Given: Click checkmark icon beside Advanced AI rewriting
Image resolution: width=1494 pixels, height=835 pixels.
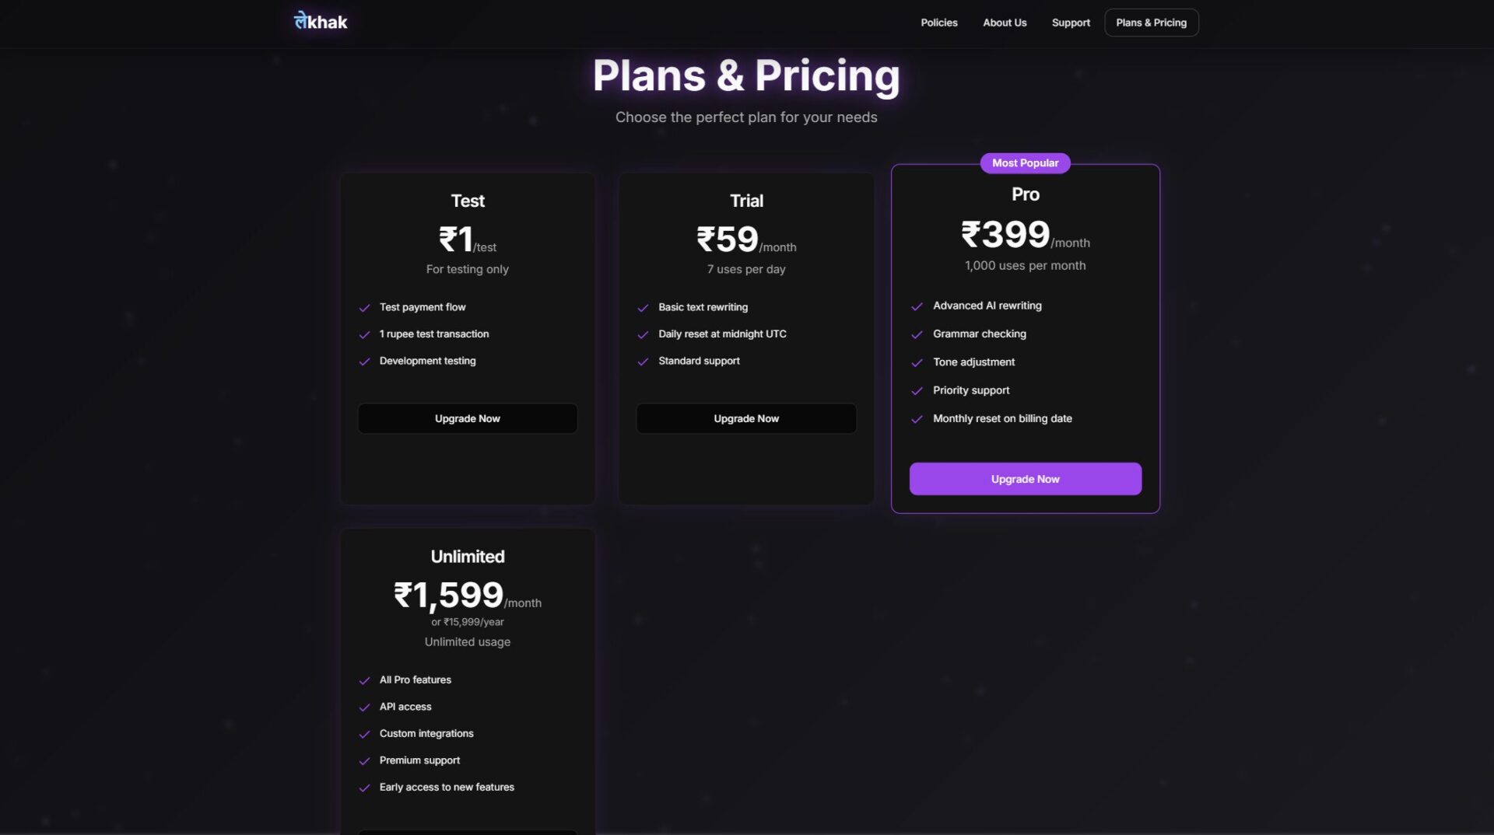Looking at the screenshot, I should (x=917, y=306).
